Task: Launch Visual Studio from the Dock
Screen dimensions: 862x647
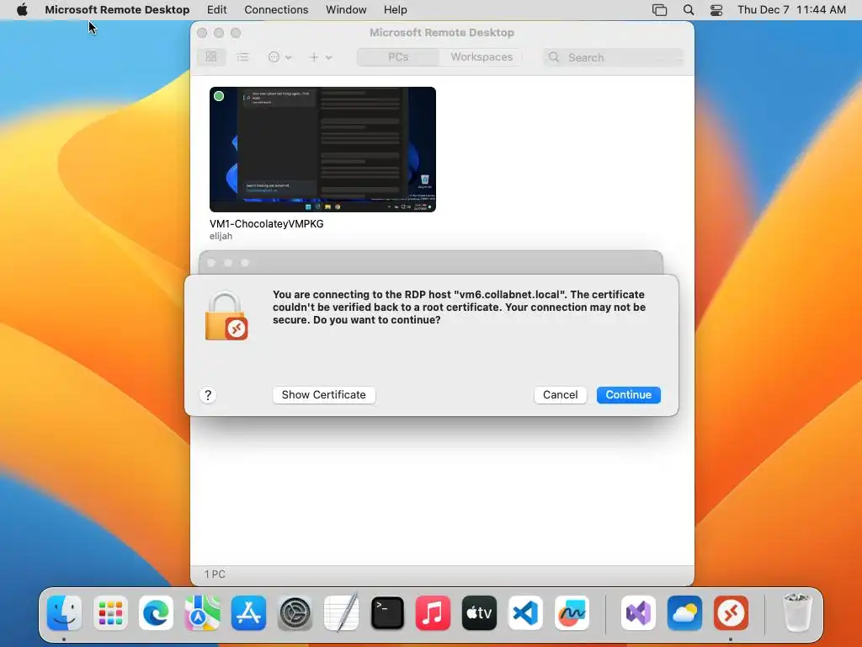Action: tap(638, 612)
